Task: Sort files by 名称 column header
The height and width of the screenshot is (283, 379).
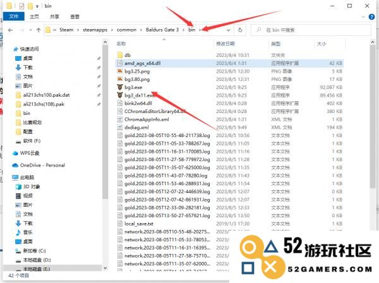Action: (x=121, y=44)
